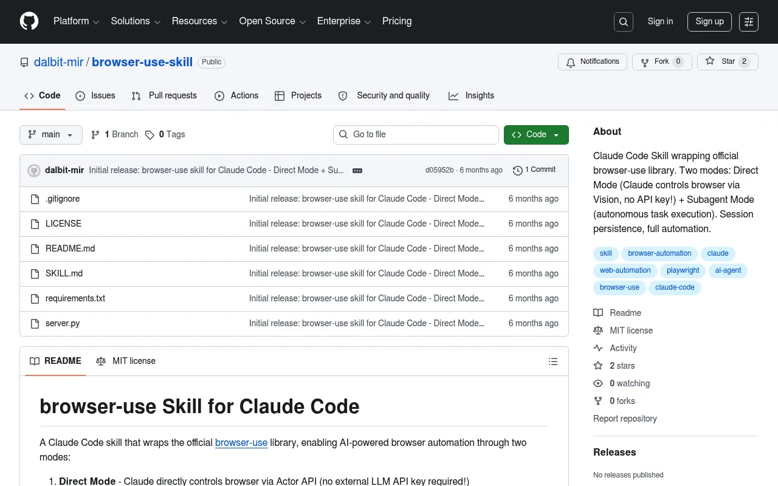Viewport: 778px width, 486px height.
Task: Click the book icon beside Readme in About
Action: [598, 313]
